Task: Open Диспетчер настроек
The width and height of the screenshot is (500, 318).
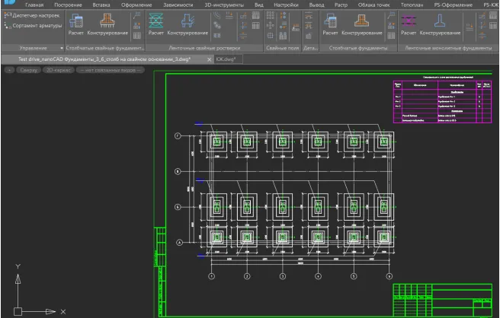Action: (32, 16)
